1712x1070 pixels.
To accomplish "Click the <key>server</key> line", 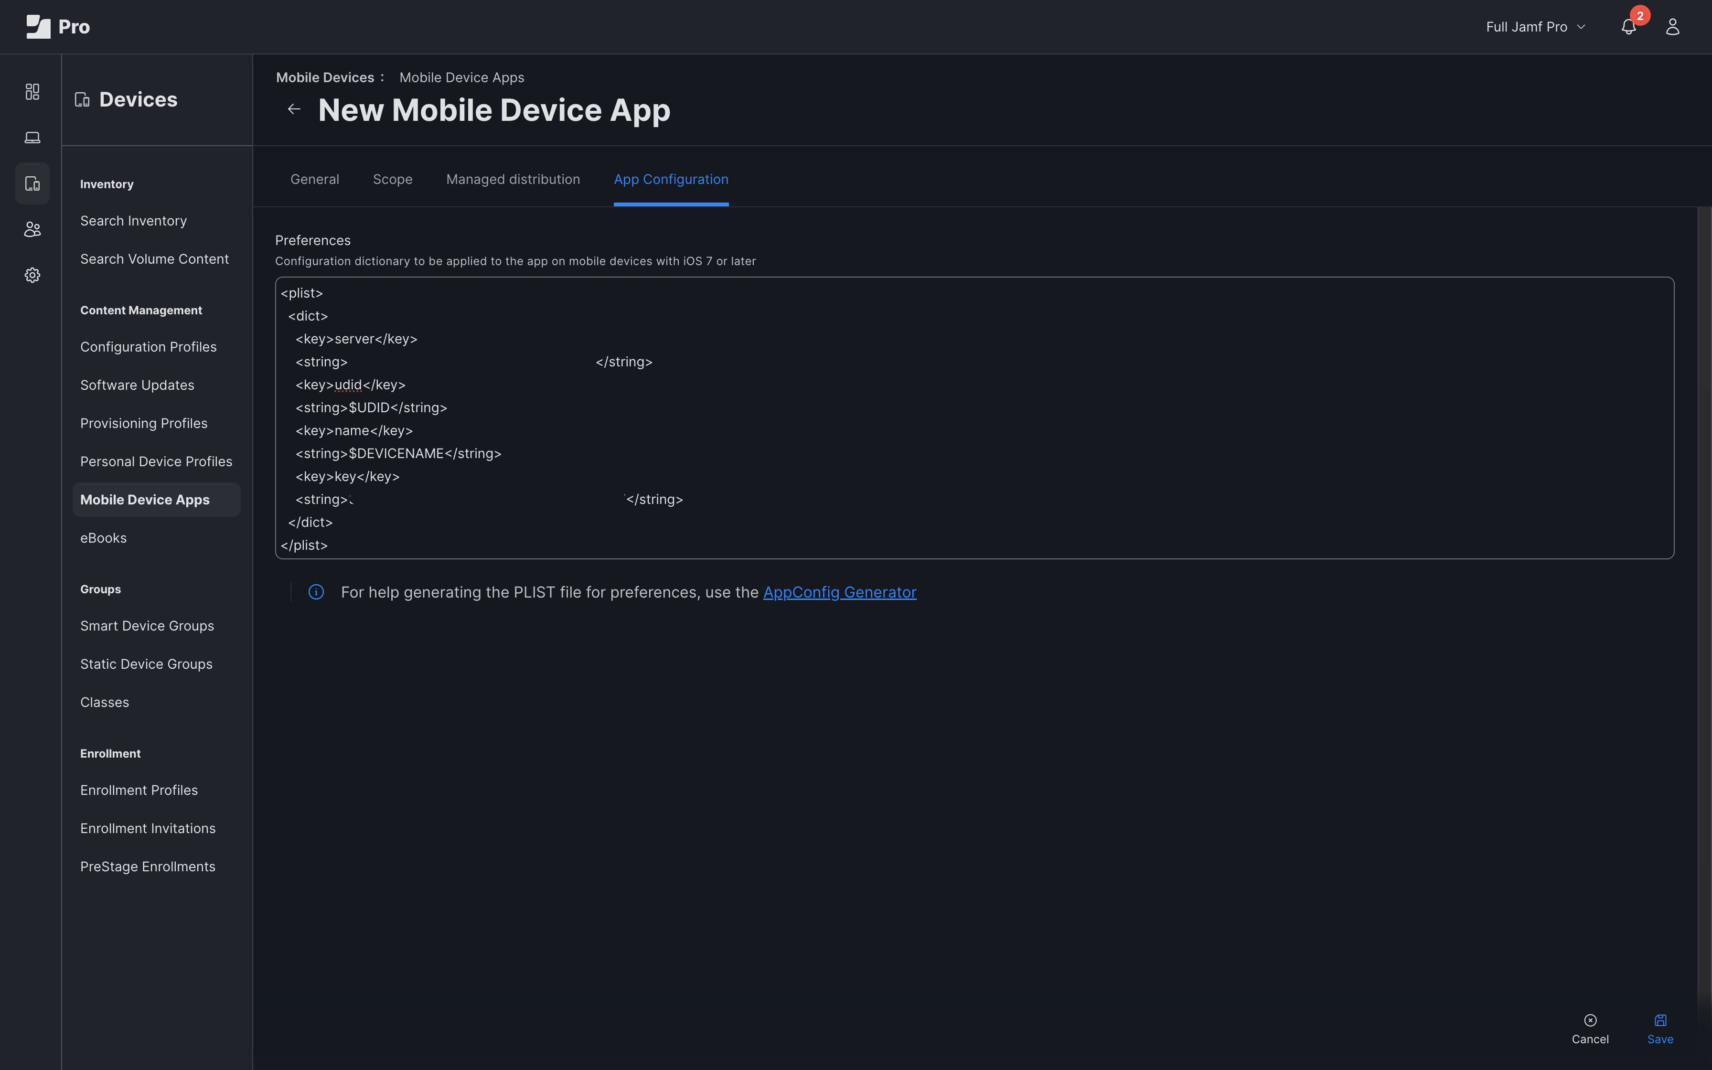I will point(356,339).
